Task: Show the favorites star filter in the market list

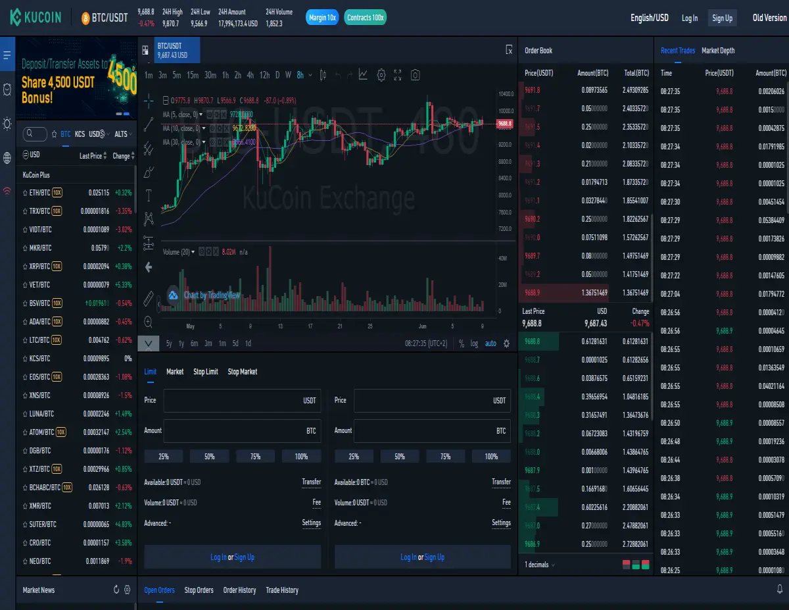Action: pyautogui.click(x=54, y=134)
